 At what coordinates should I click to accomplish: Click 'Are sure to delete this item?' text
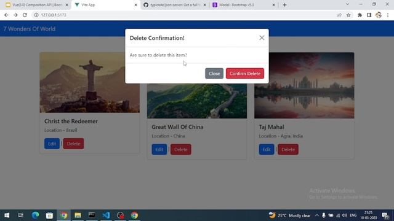tap(158, 55)
